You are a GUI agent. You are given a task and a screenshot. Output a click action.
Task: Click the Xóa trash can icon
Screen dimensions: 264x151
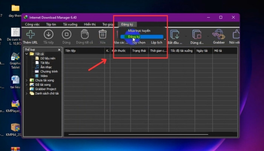103,34
